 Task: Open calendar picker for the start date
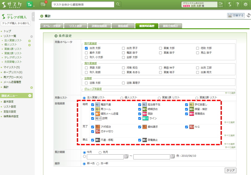coord(126,157)
